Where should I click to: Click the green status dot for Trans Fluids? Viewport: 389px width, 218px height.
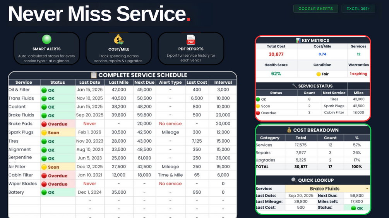[44, 99]
